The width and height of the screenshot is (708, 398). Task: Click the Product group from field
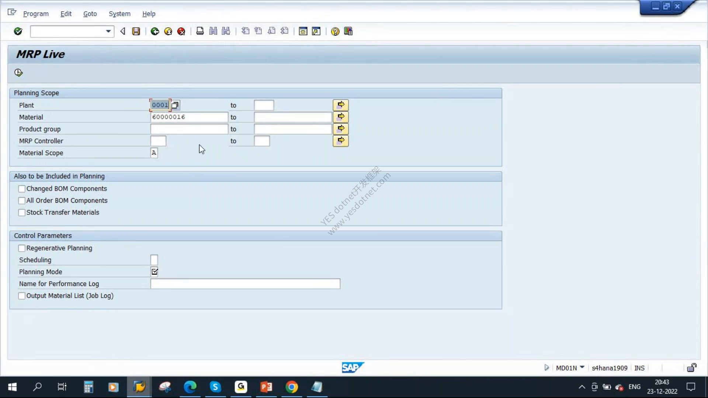point(189,129)
